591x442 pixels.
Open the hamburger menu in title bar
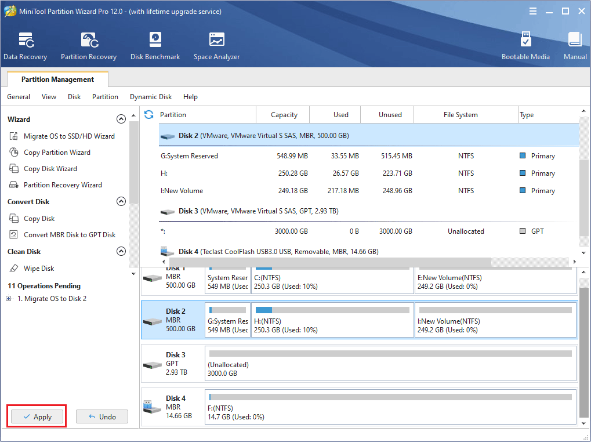(533, 11)
